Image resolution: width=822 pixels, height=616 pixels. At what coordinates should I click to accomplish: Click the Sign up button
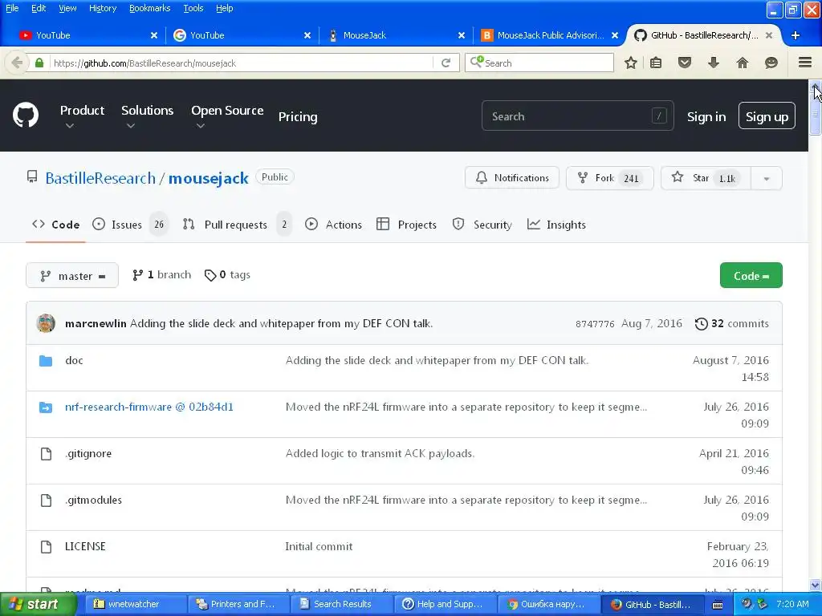point(767,115)
